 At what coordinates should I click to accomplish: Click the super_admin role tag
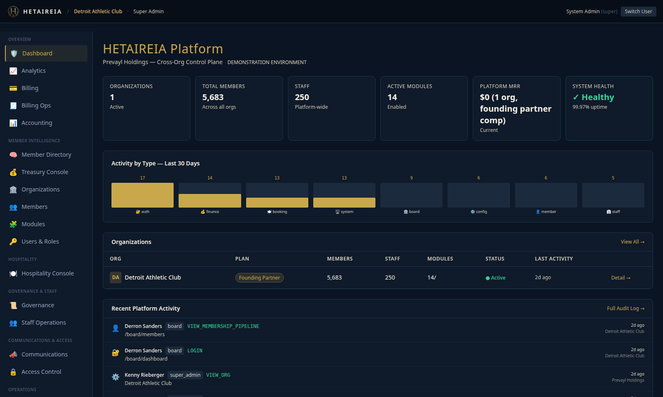(185, 375)
